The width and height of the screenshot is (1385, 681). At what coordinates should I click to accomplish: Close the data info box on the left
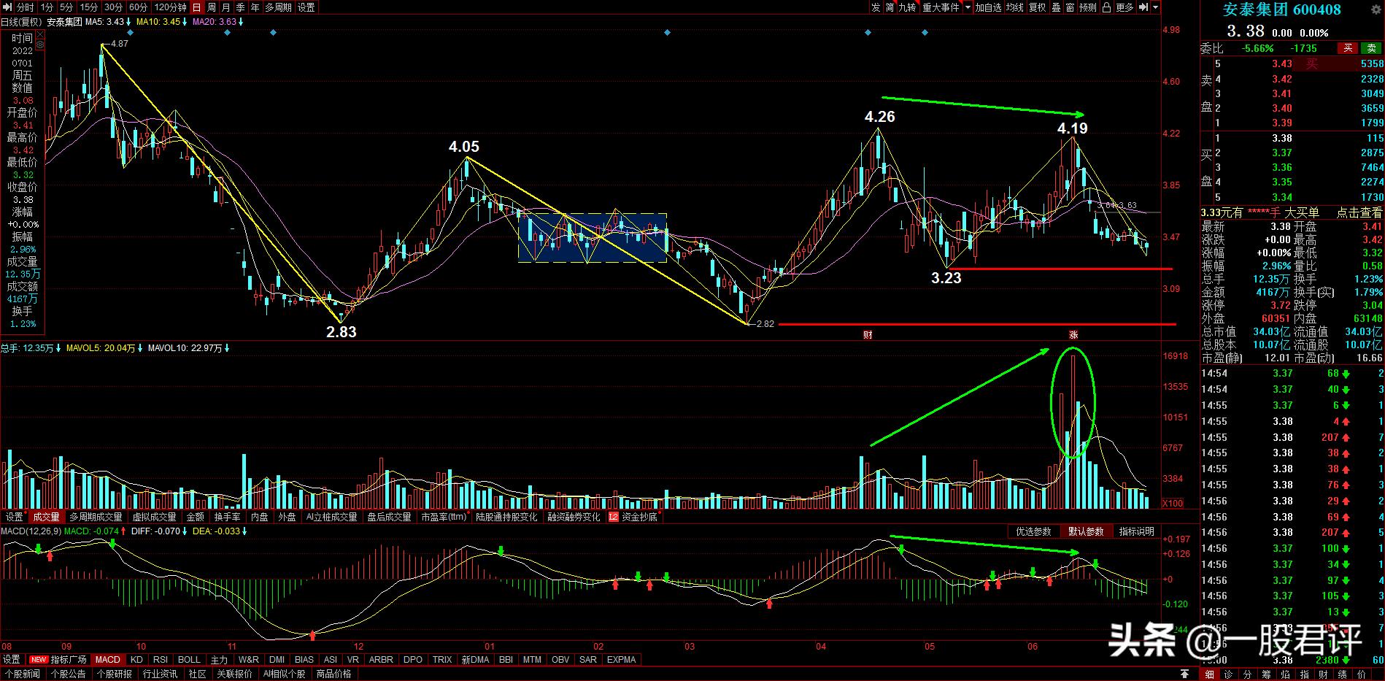coord(40,35)
